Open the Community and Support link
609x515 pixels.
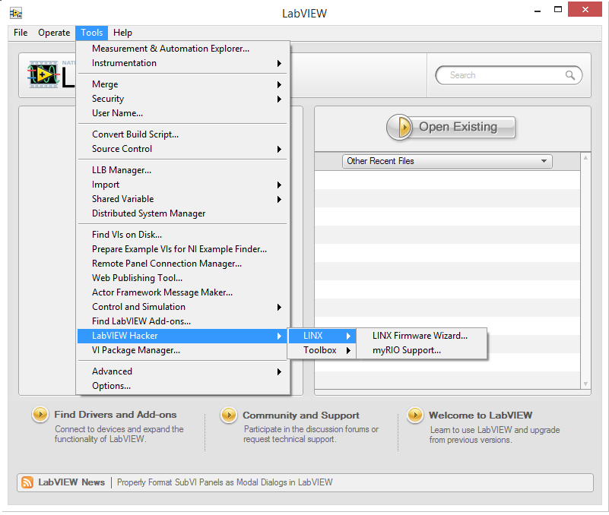[x=301, y=415]
